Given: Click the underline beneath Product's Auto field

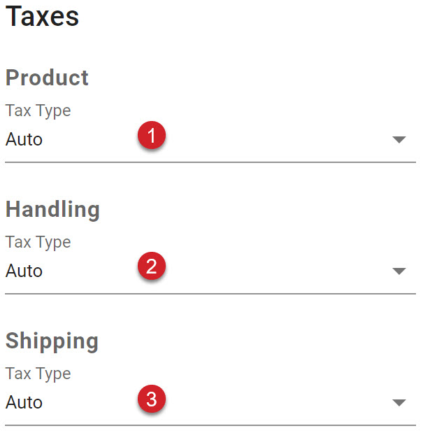Looking at the screenshot, I should tap(210, 162).
